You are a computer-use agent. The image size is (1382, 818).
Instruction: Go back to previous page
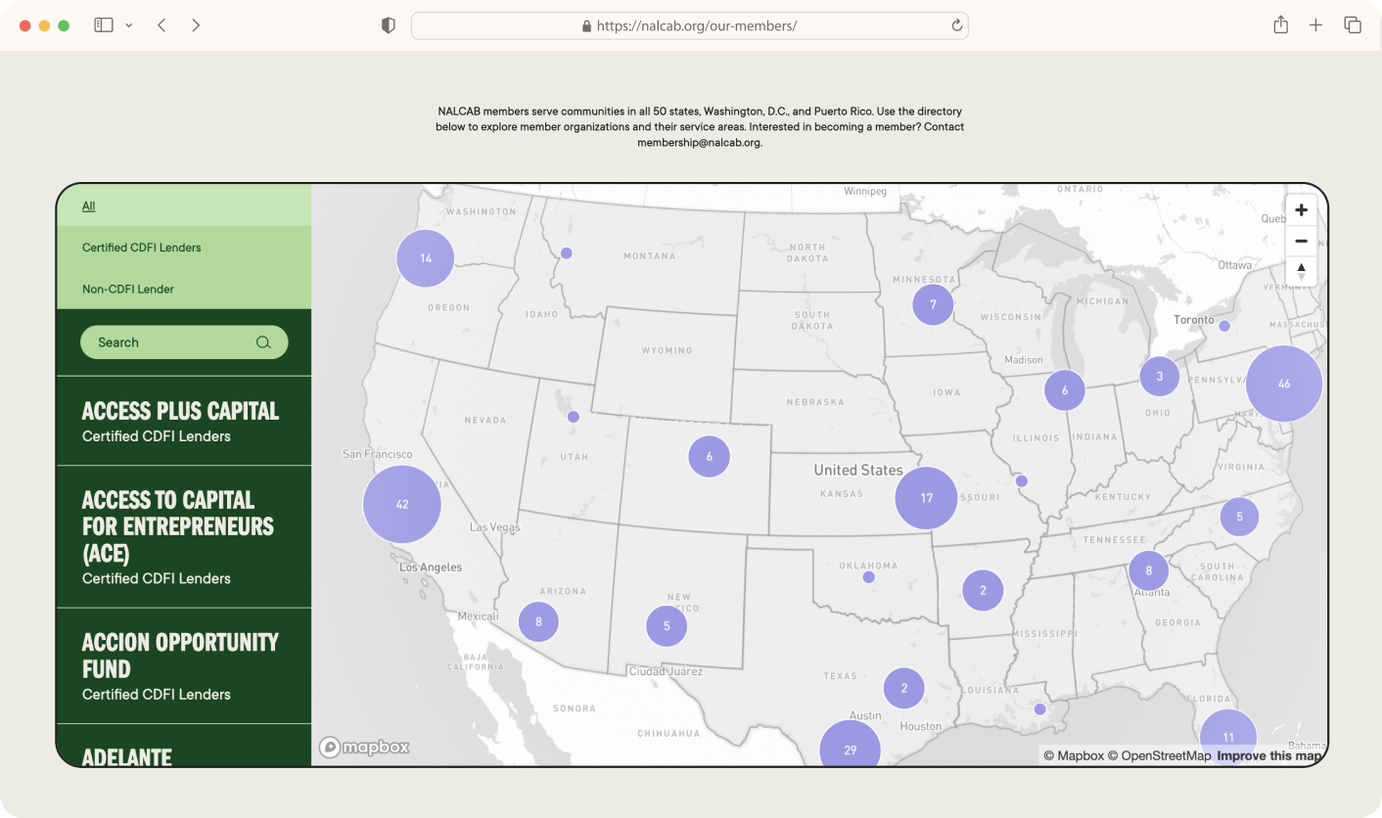click(x=161, y=25)
